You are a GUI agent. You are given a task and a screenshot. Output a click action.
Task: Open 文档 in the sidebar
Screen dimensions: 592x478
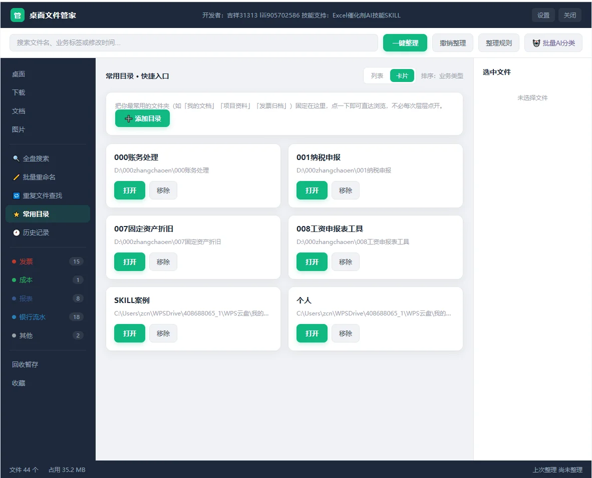point(48,111)
